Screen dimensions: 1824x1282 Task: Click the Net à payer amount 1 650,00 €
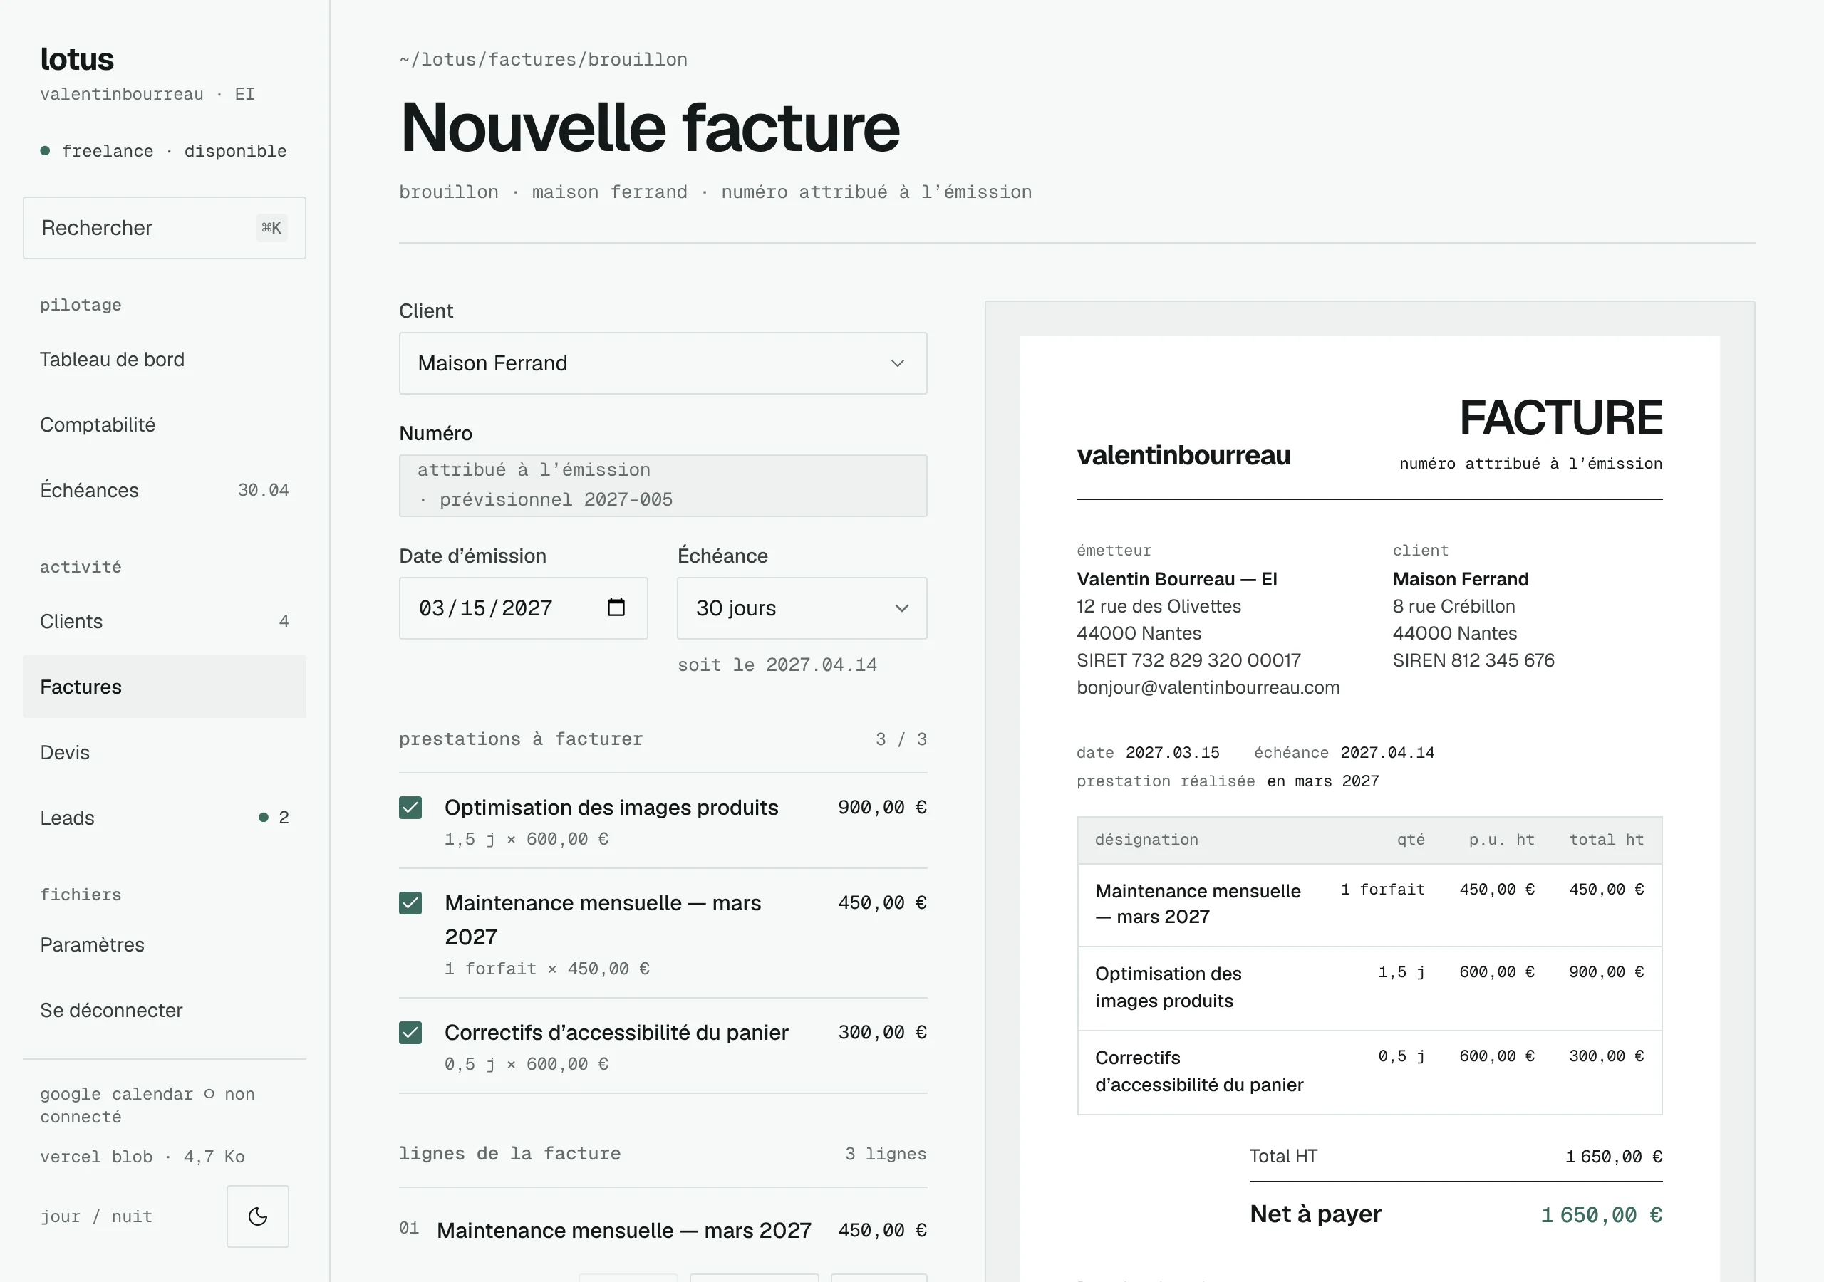pyautogui.click(x=1602, y=1214)
